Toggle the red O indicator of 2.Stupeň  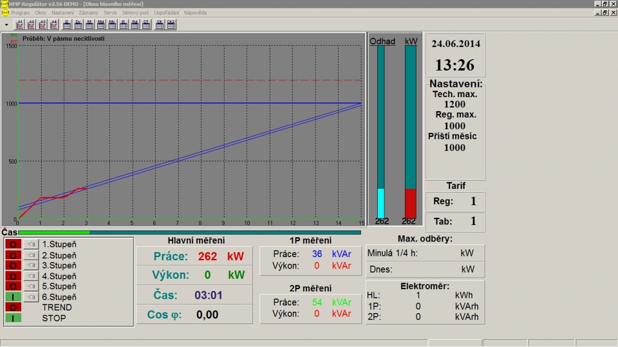[13, 255]
